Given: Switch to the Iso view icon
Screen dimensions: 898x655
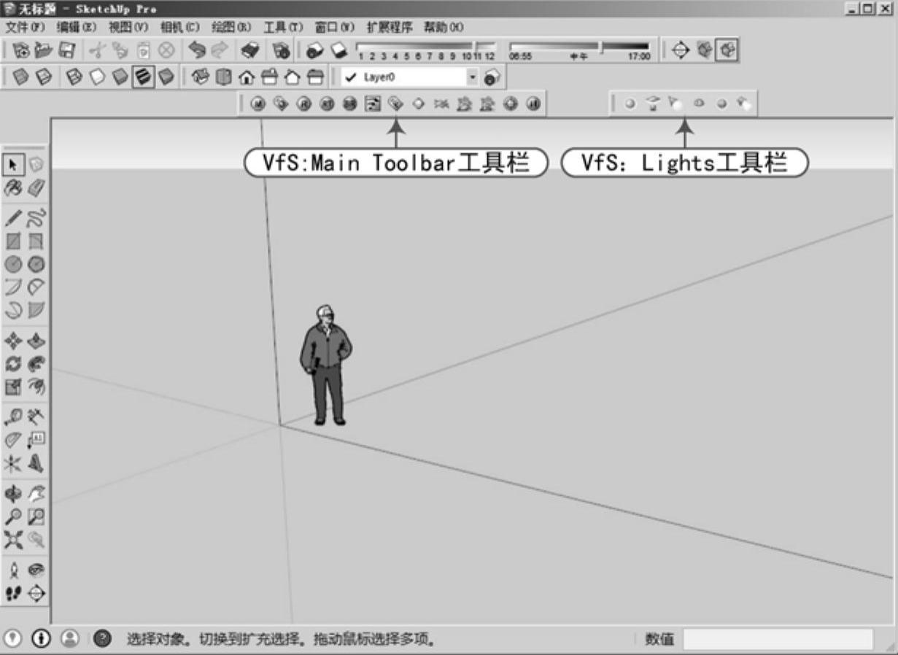Looking at the screenshot, I should [201, 77].
